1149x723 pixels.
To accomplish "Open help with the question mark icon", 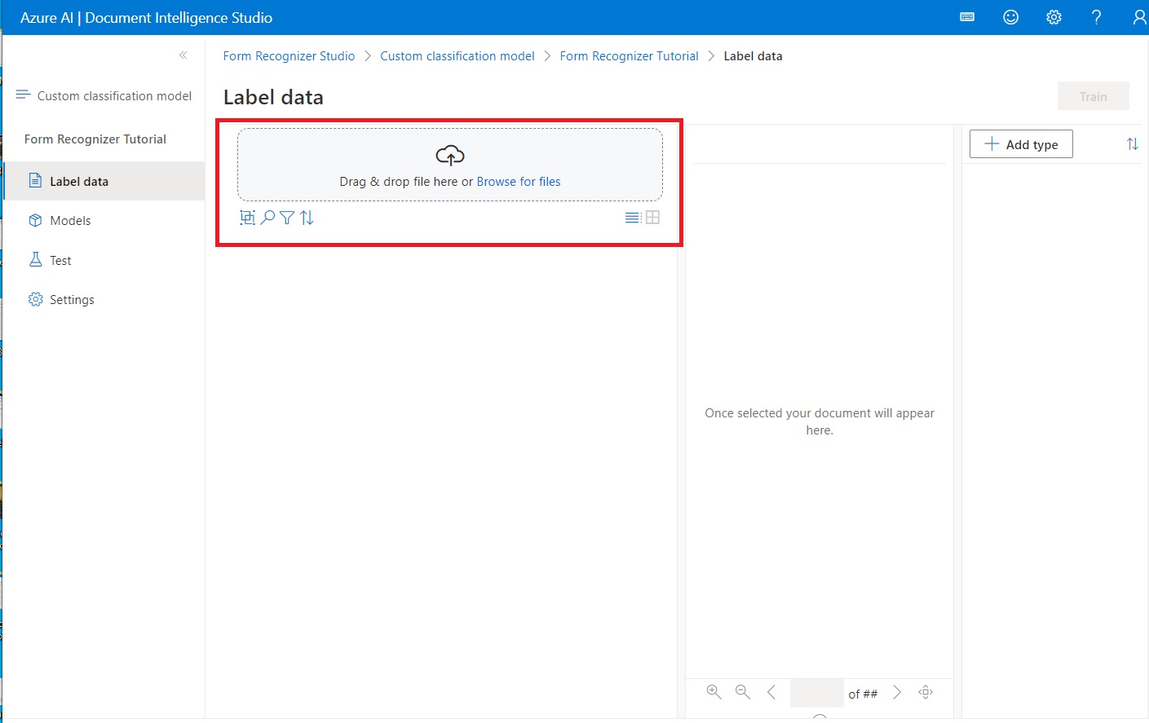I will pos(1096,16).
